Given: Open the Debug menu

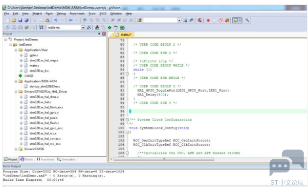Looking at the screenshot, I should pyautogui.click(x=61, y=14).
